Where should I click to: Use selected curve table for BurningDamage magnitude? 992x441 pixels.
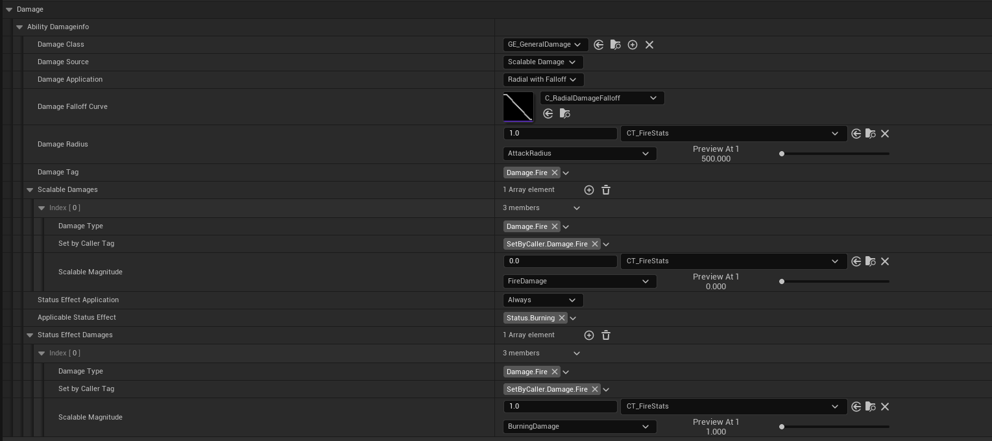[856, 407]
